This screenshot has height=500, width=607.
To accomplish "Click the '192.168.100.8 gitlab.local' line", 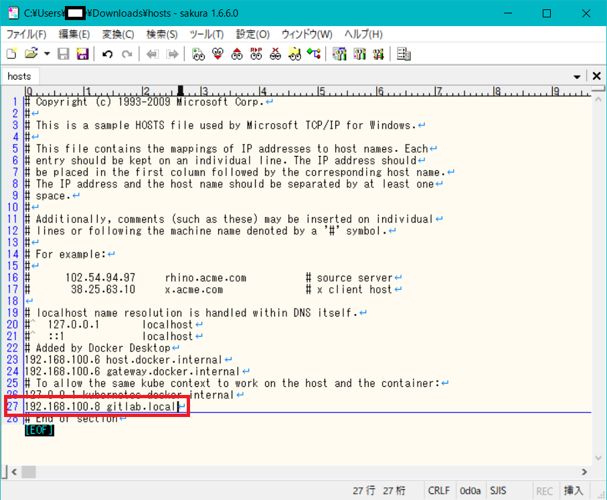I will click(102, 406).
